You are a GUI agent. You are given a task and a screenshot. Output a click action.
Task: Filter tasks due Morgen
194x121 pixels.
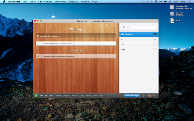(66, 96)
